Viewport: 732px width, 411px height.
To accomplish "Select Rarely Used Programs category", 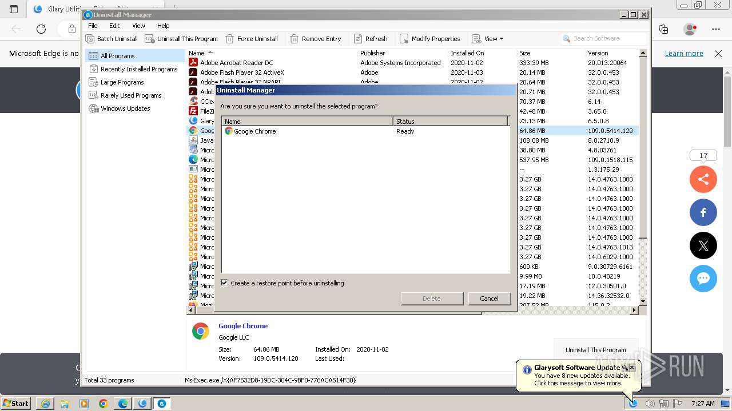I will pyautogui.click(x=134, y=95).
